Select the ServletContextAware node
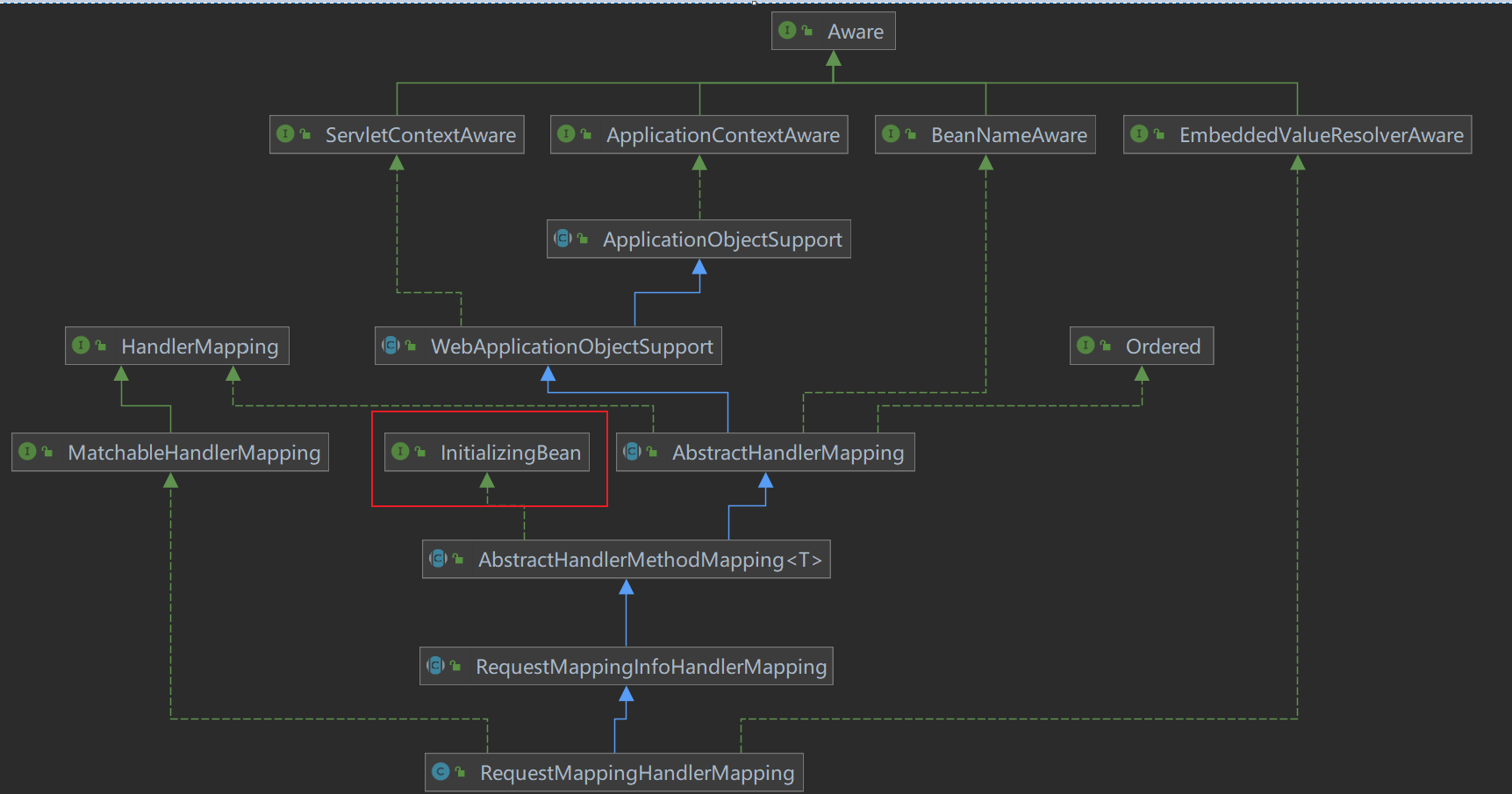 pos(397,135)
